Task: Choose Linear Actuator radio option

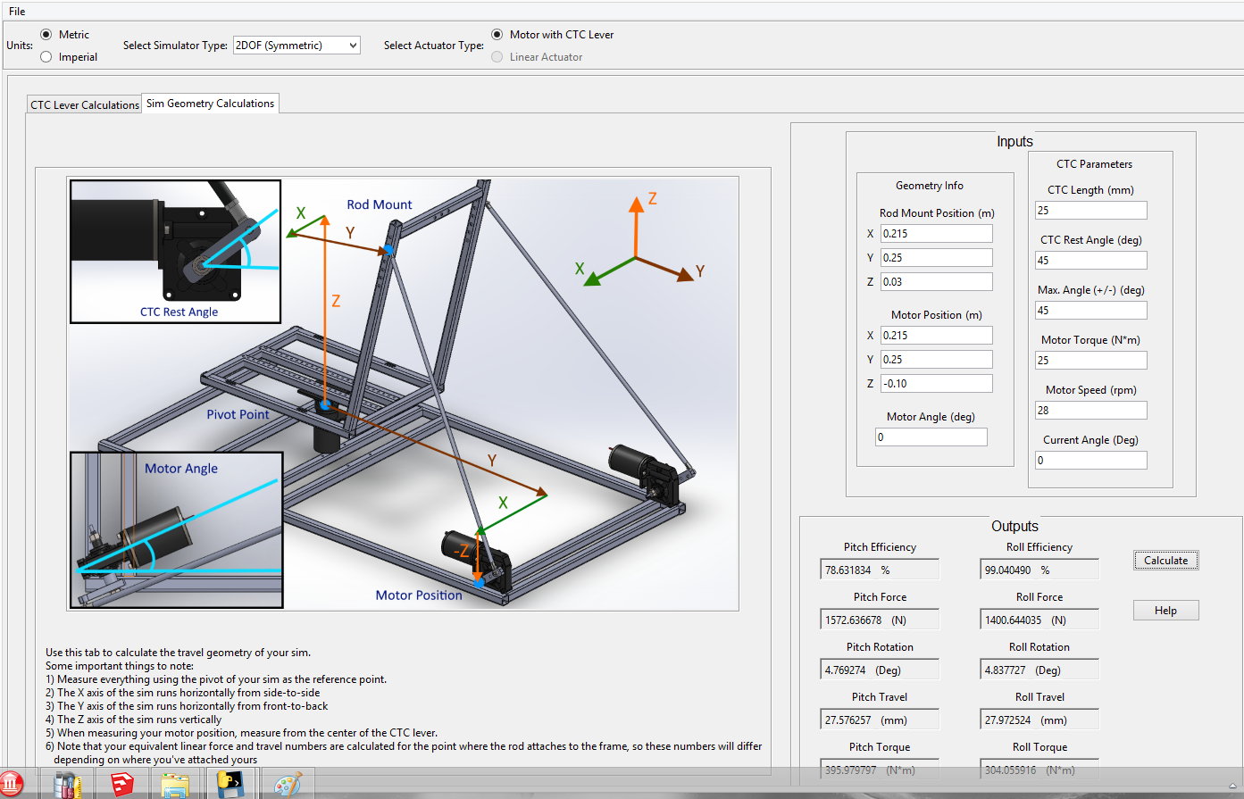Action: [x=497, y=57]
